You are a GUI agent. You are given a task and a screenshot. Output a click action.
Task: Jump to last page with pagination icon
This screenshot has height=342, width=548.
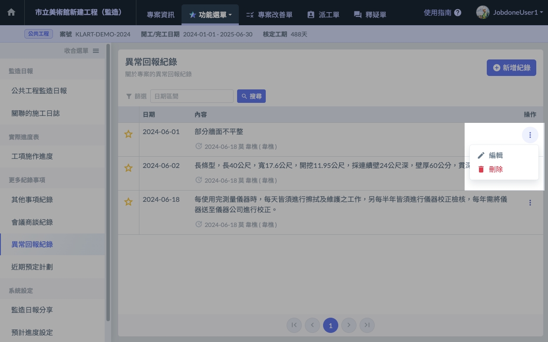367,325
